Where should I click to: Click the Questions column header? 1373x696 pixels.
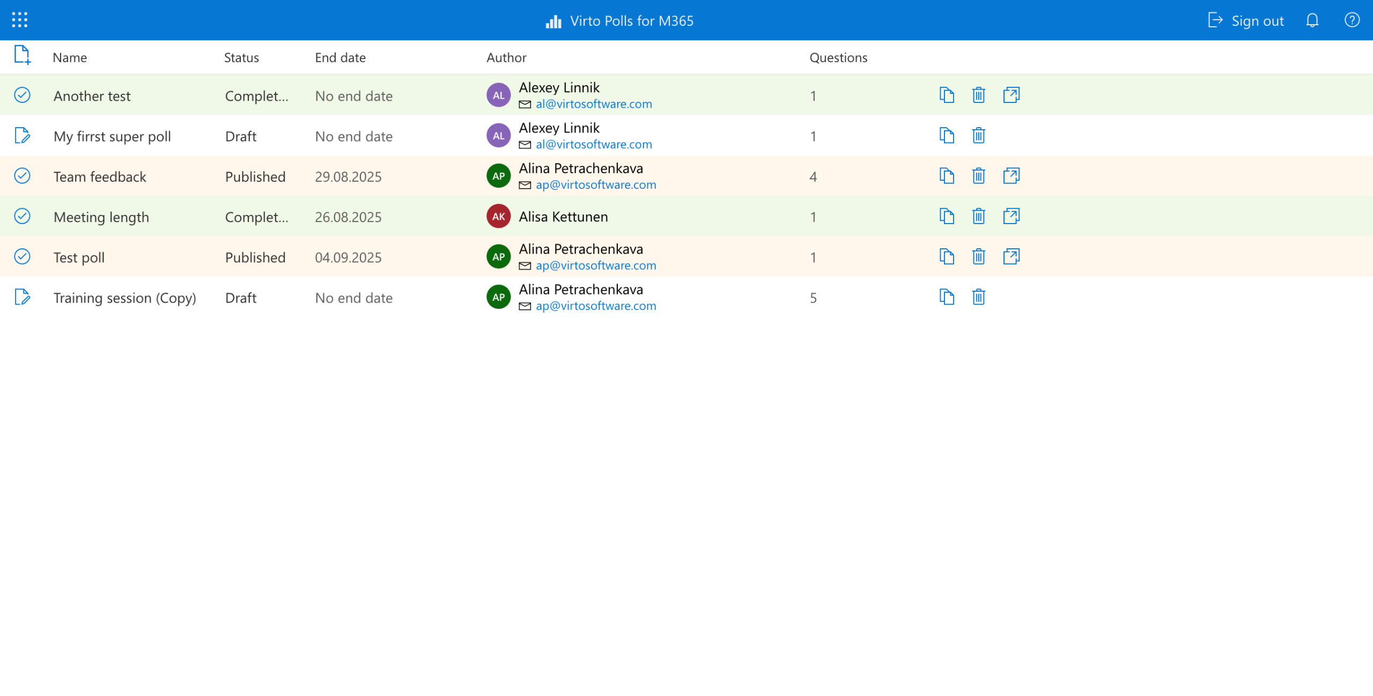(838, 57)
